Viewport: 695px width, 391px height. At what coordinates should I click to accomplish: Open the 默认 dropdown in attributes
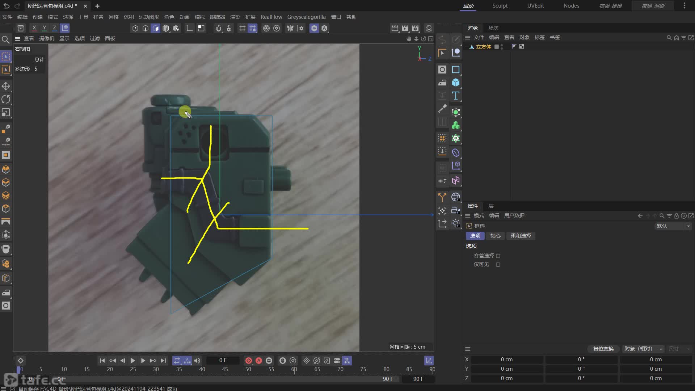pyautogui.click(x=673, y=226)
